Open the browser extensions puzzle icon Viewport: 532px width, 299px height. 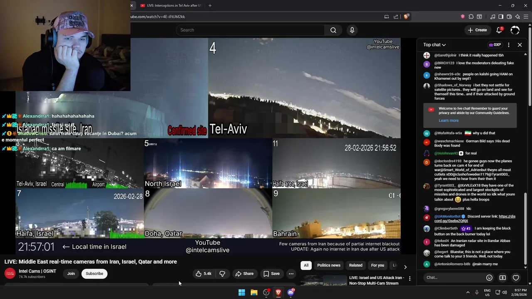(471, 17)
